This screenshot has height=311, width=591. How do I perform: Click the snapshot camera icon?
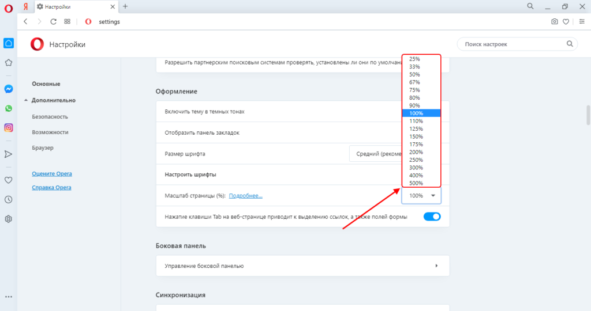pos(555,21)
